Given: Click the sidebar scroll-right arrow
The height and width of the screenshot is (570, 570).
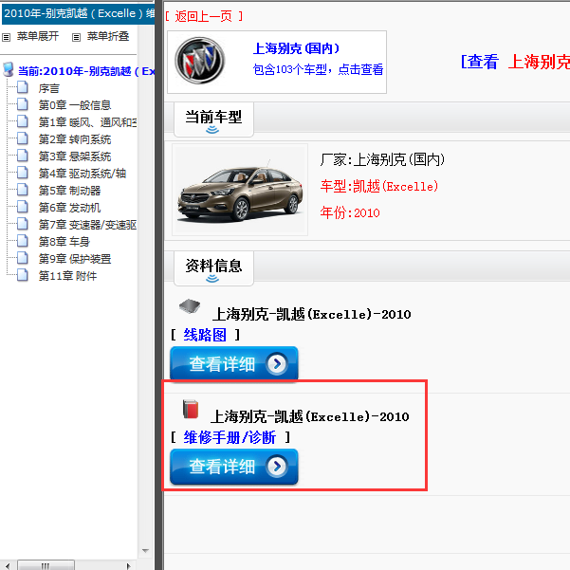Looking at the screenshot, I should [128, 565].
